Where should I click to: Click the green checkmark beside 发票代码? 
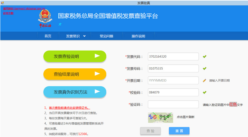(x=204, y=56)
